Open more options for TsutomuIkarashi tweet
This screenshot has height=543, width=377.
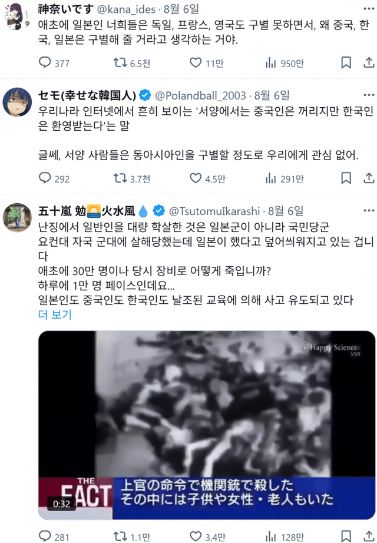click(369, 210)
